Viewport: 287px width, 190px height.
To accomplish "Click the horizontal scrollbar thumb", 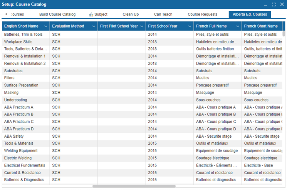I will (134, 186).
